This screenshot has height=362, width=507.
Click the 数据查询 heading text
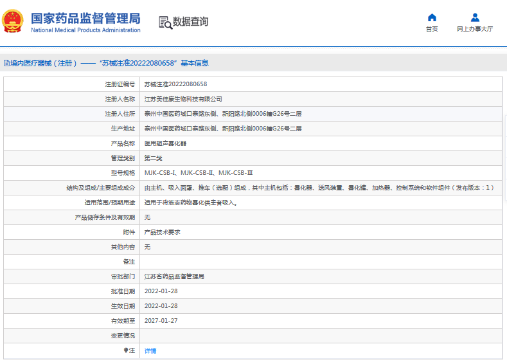(190, 23)
